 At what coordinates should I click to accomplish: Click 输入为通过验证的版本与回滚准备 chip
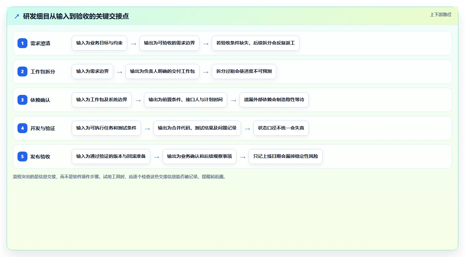[x=111, y=157]
